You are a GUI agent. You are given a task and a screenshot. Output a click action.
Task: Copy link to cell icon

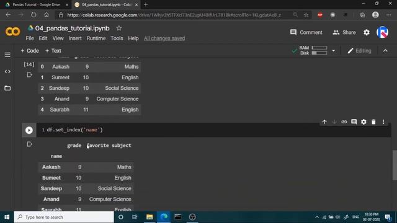pos(344,122)
